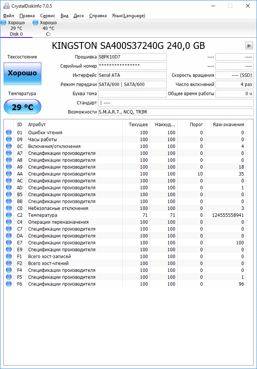The height and width of the screenshot is (369, 257).
Task: Go to next disk with arrow button
Action: pyautogui.click(x=249, y=46)
